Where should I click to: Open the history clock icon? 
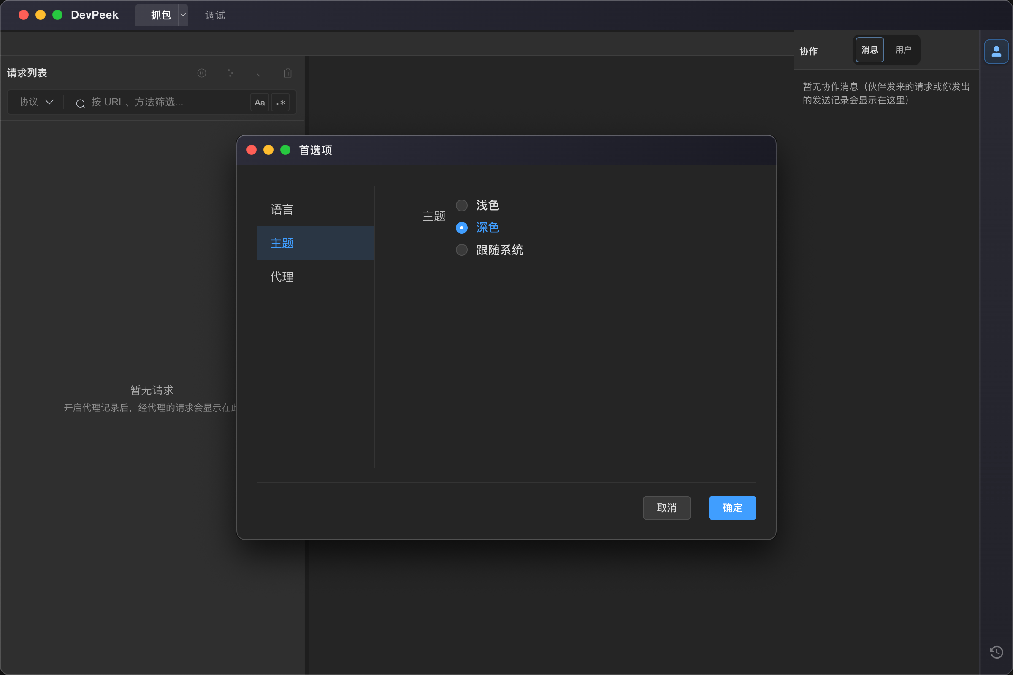[996, 652]
